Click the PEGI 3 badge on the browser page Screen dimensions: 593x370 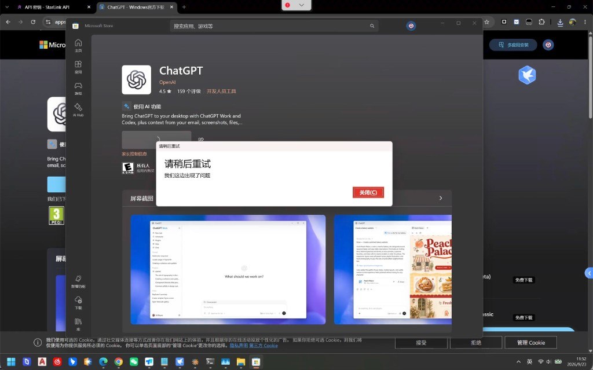point(56,215)
